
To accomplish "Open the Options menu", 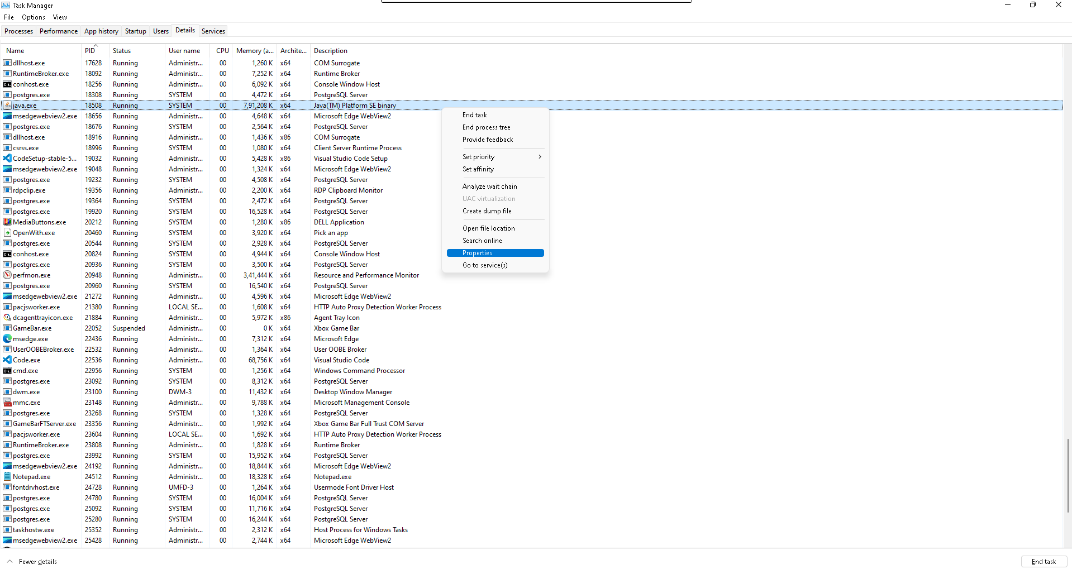I will click(34, 17).
